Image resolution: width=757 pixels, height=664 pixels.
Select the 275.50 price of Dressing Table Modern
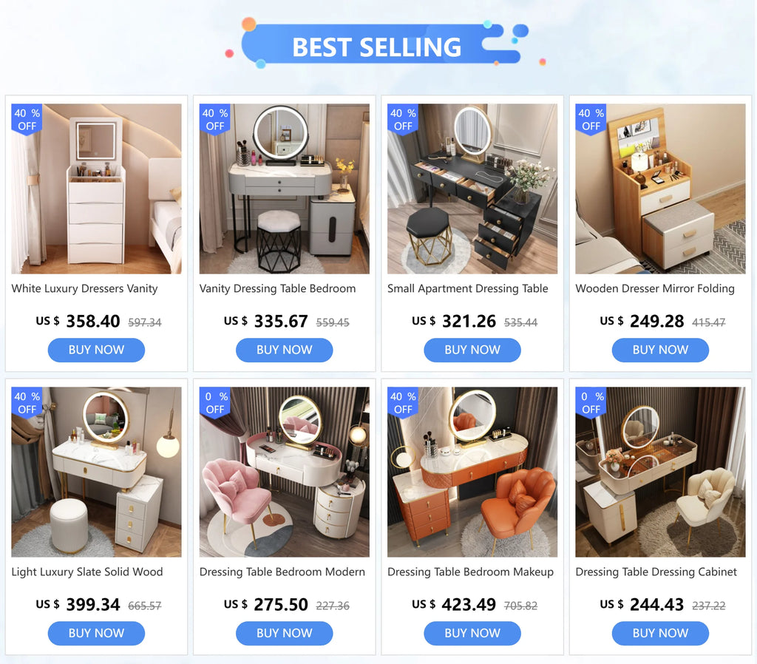[x=280, y=605]
